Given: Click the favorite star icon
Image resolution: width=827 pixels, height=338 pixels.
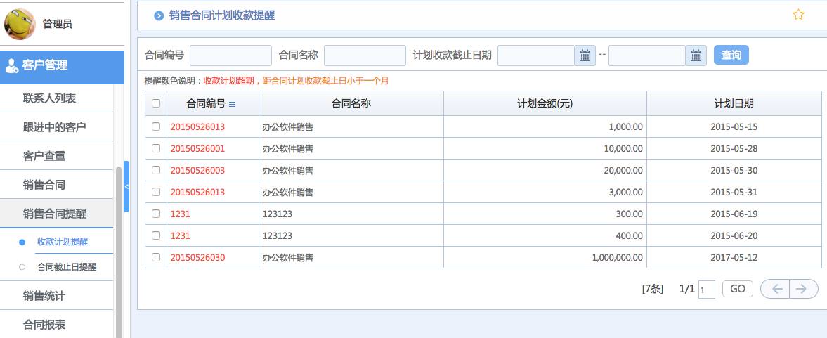Looking at the screenshot, I should point(798,15).
